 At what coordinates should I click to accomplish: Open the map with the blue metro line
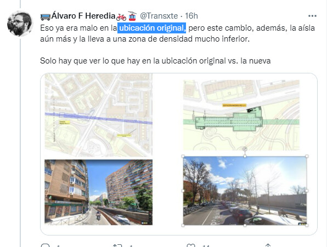tap(99, 115)
